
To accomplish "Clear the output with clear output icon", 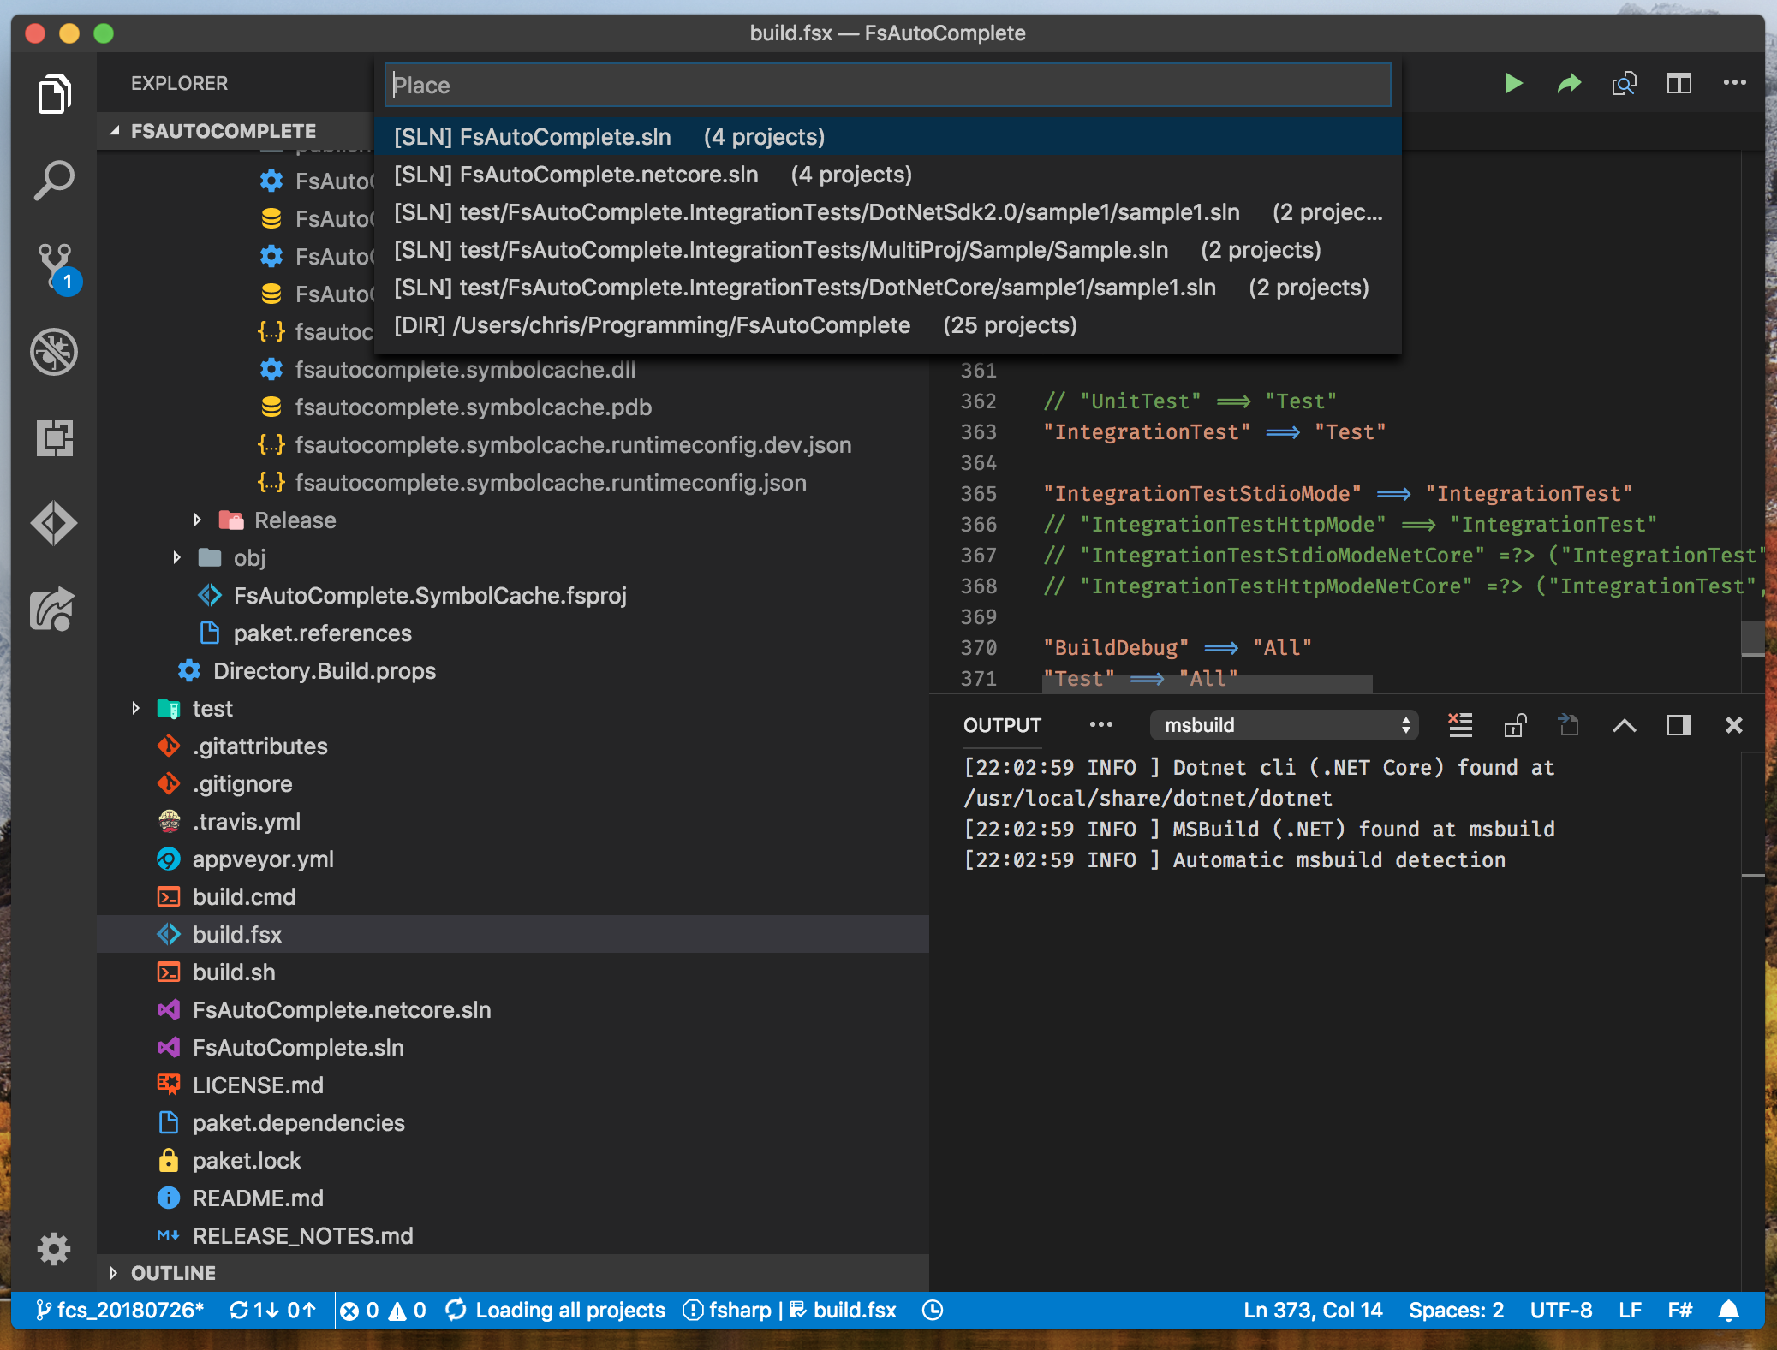I will 1460,725.
